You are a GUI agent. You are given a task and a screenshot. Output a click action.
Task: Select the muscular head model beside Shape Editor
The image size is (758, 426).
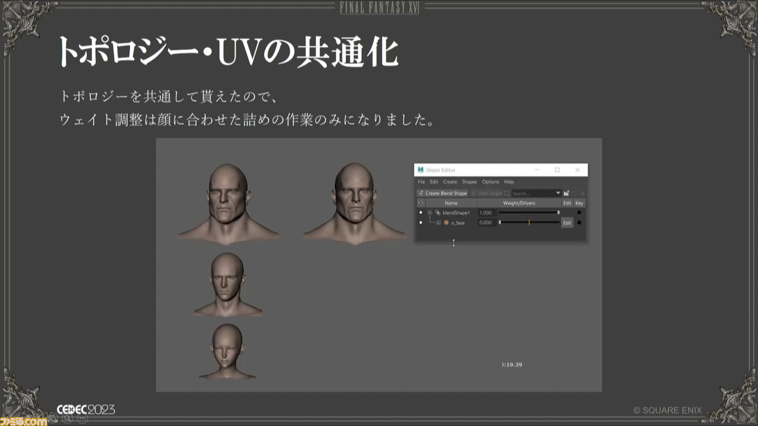click(x=355, y=202)
